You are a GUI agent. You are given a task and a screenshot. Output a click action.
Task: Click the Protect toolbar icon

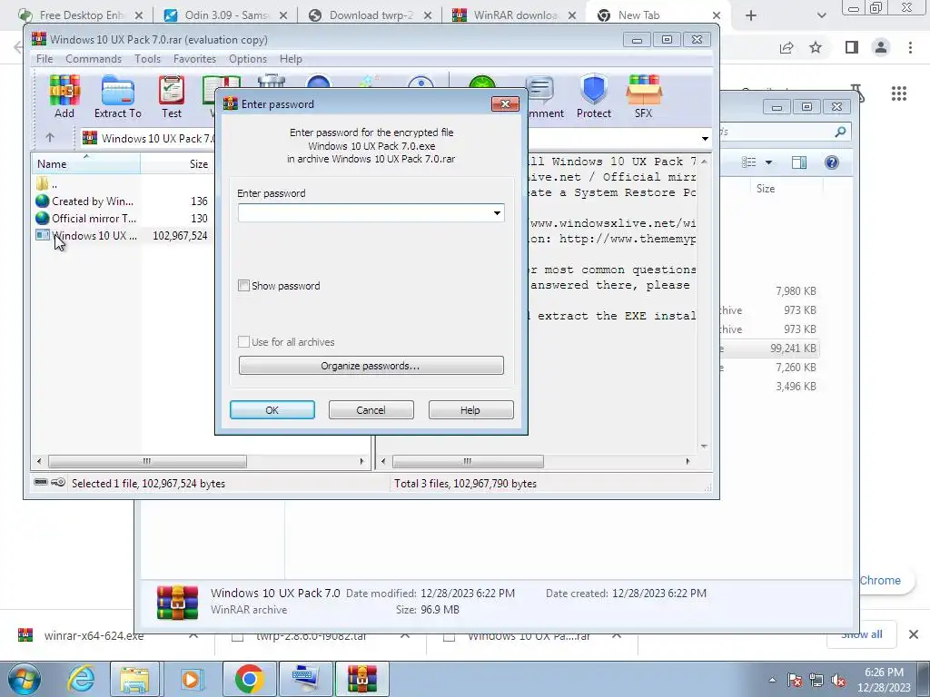[x=594, y=96]
